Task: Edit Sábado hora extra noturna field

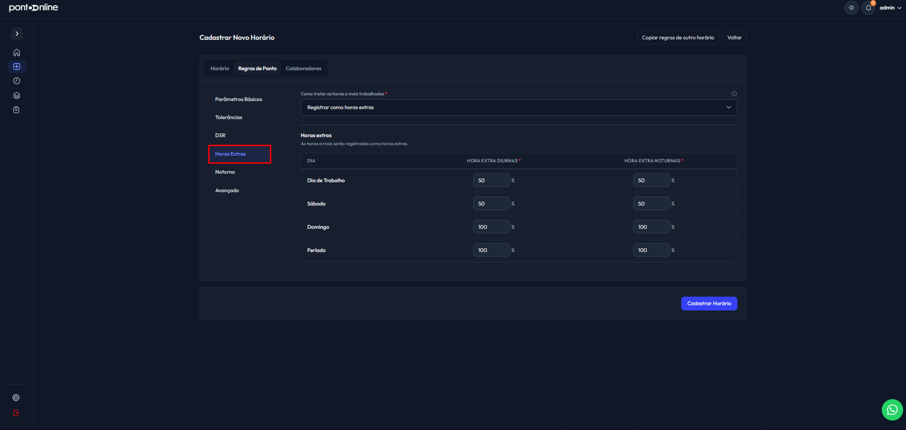Action: coord(651,204)
